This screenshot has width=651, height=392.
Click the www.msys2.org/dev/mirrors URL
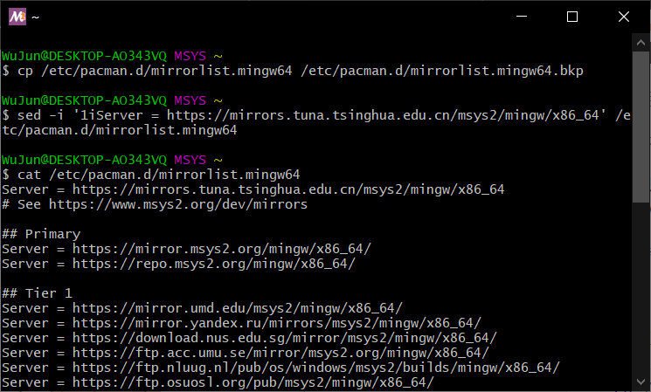[178, 204]
